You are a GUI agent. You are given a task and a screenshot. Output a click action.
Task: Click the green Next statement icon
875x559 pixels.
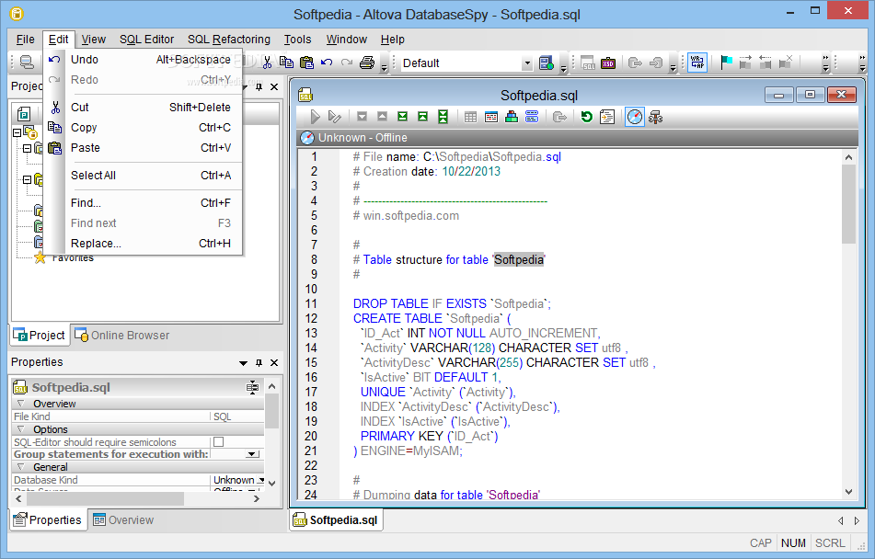(402, 117)
